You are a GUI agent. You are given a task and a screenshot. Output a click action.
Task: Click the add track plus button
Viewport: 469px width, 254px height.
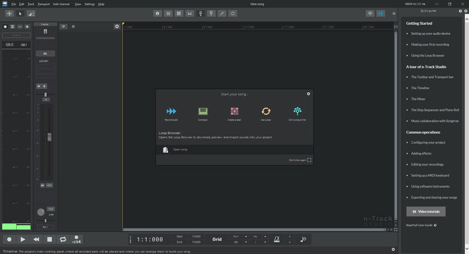coord(117,26)
